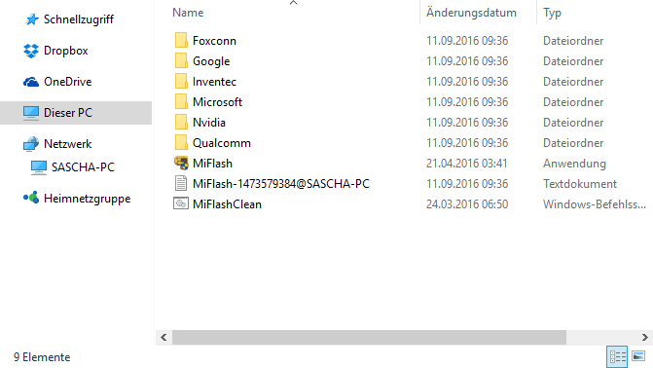
Task: Click the 9 Elemente status bar text
Action: [42, 357]
